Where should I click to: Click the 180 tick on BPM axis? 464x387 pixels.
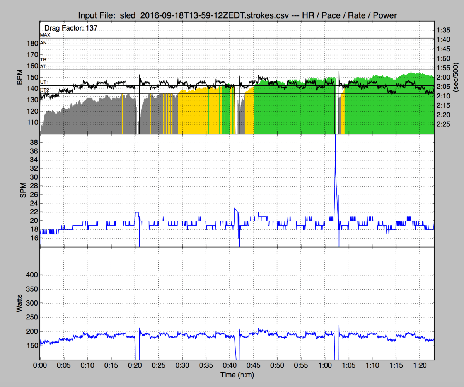click(32, 43)
